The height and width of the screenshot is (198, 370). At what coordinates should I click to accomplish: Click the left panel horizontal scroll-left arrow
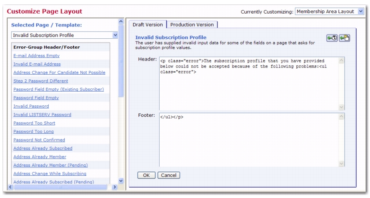10,187
